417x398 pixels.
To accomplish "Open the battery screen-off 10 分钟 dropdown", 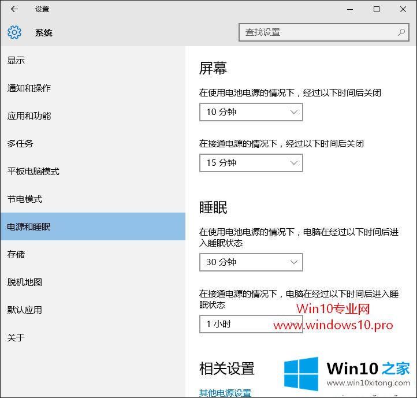I will [x=251, y=112].
